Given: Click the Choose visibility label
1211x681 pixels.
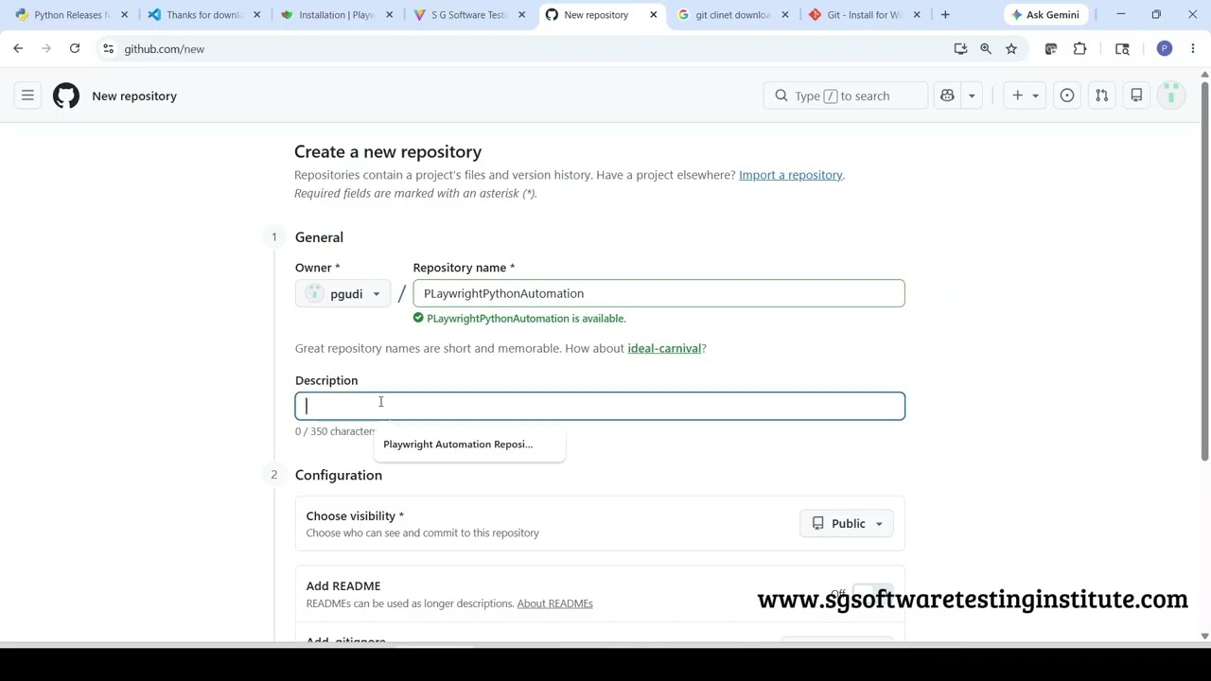Looking at the screenshot, I should pyautogui.click(x=355, y=516).
